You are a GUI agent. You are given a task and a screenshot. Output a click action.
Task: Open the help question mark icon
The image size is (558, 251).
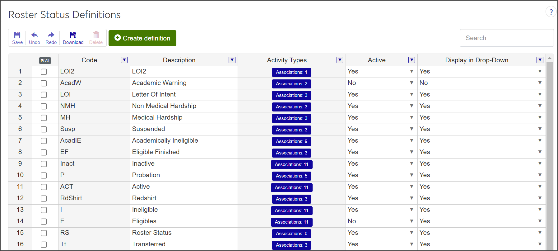tap(551, 12)
